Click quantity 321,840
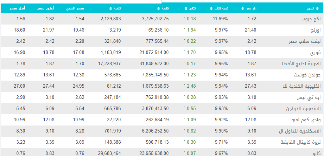324x156 pixels. coord(113,41)
